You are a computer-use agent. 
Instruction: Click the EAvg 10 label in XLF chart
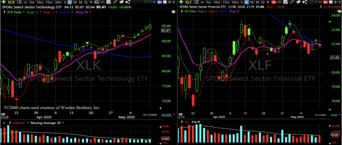tap(234, 11)
